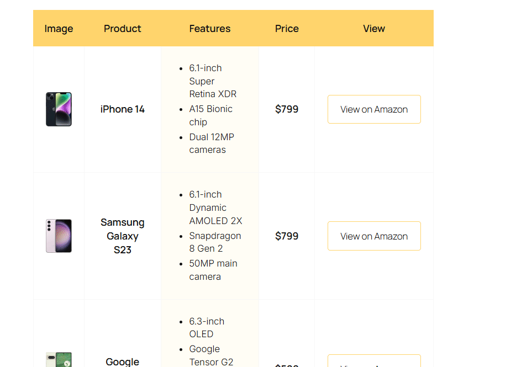Image resolution: width=532 pixels, height=367 pixels.
Task: Click the 6.1-inch Dynamic AMOLED 2X feature
Action: pyautogui.click(x=215, y=208)
